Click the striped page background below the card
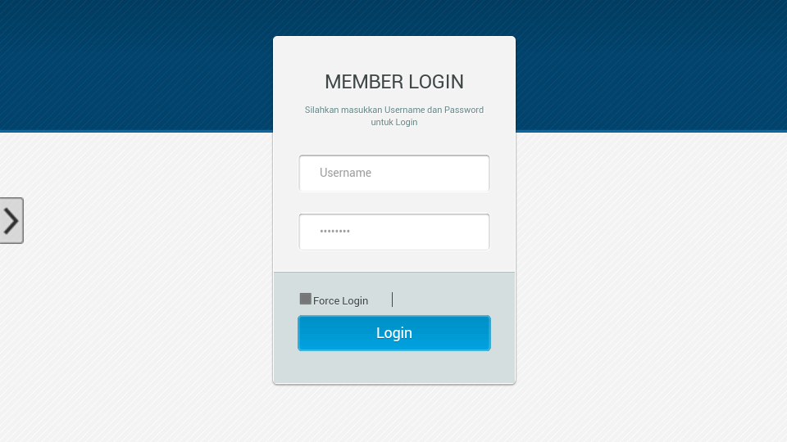 click(x=394, y=413)
